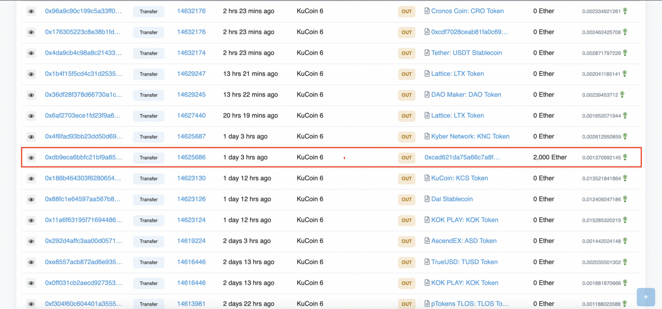Open Kyber Network: KNC Token link
Screen dimensions: 662x309
point(470,136)
